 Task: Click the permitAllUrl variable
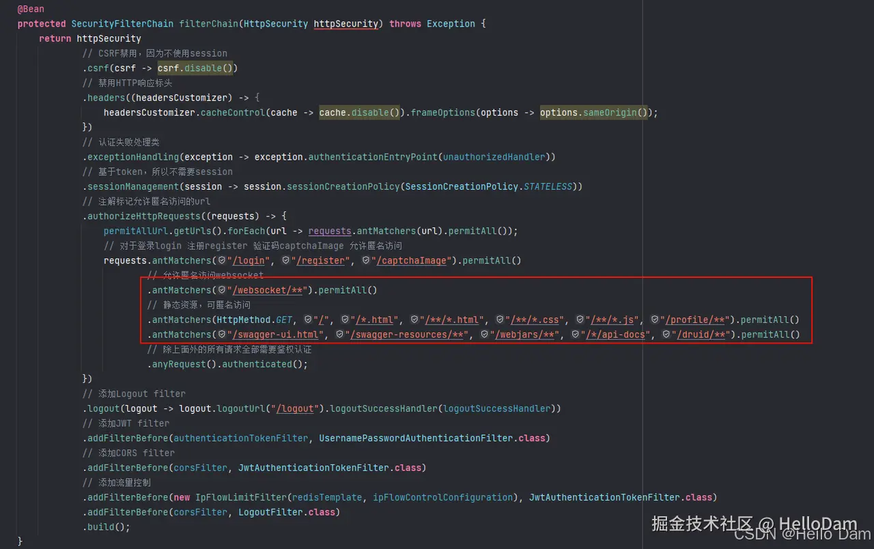136,231
